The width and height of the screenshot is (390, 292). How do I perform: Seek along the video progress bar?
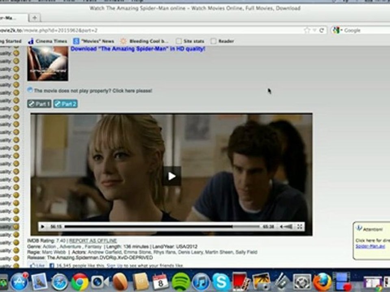tap(162, 226)
